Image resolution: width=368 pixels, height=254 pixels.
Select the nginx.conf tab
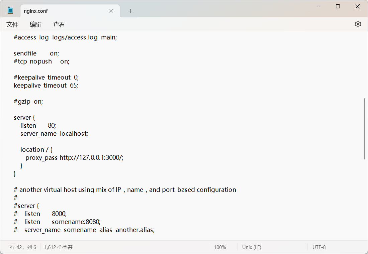[70, 11]
